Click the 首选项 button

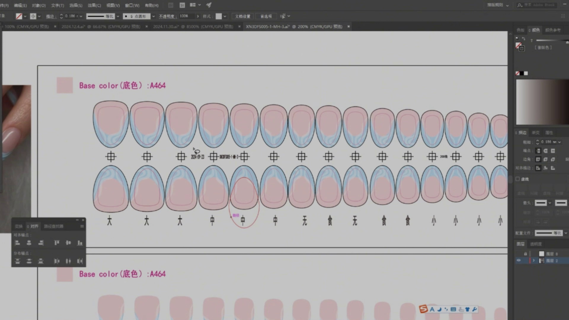point(266,16)
